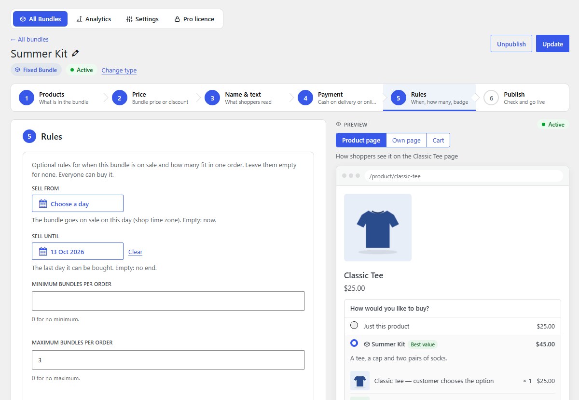This screenshot has height=400, width=579.
Task: Click the 'How would you like to buy?' heading
Action: pyautogui.click(x=389, y=308)
